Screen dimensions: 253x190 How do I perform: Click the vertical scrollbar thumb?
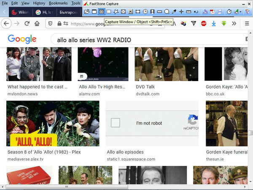[x=250, y=133]
